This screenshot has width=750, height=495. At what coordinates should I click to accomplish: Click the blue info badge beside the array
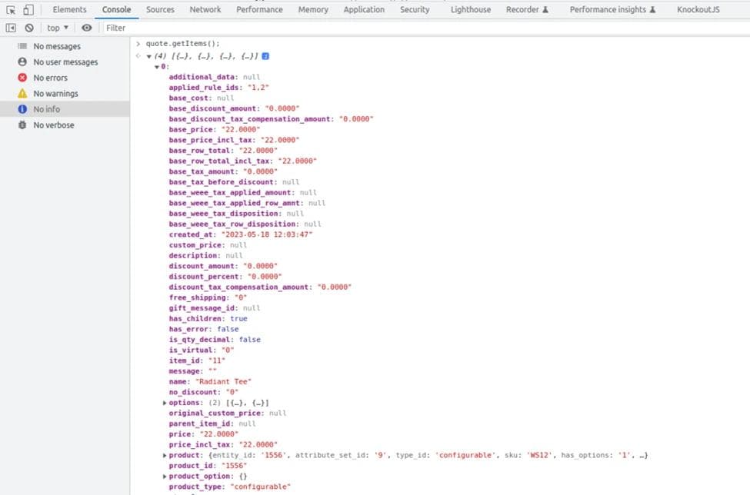click(x=265, y=56)
